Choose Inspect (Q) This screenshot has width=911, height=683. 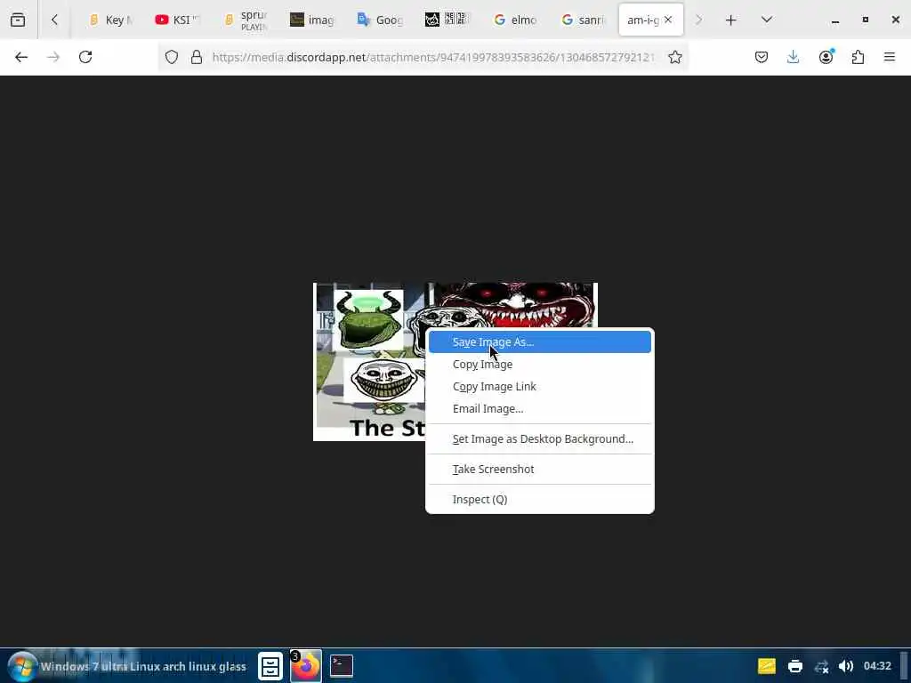(540, 499)
